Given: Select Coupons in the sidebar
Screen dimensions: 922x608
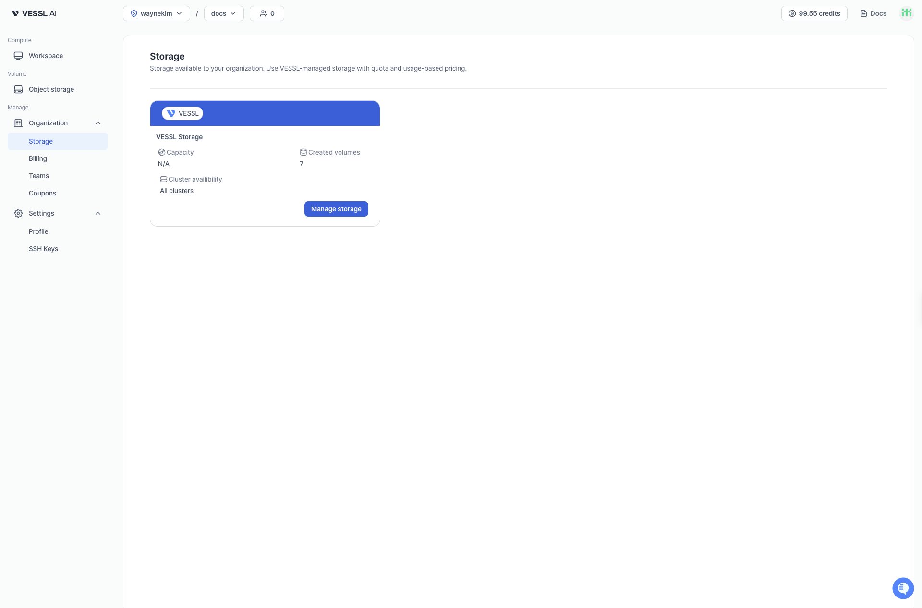Looking at the screenshot, I should (42, 193).
